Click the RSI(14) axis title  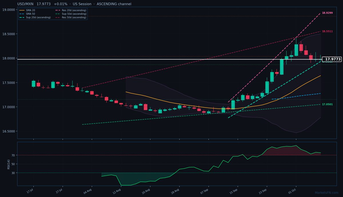tap(9, 164)
